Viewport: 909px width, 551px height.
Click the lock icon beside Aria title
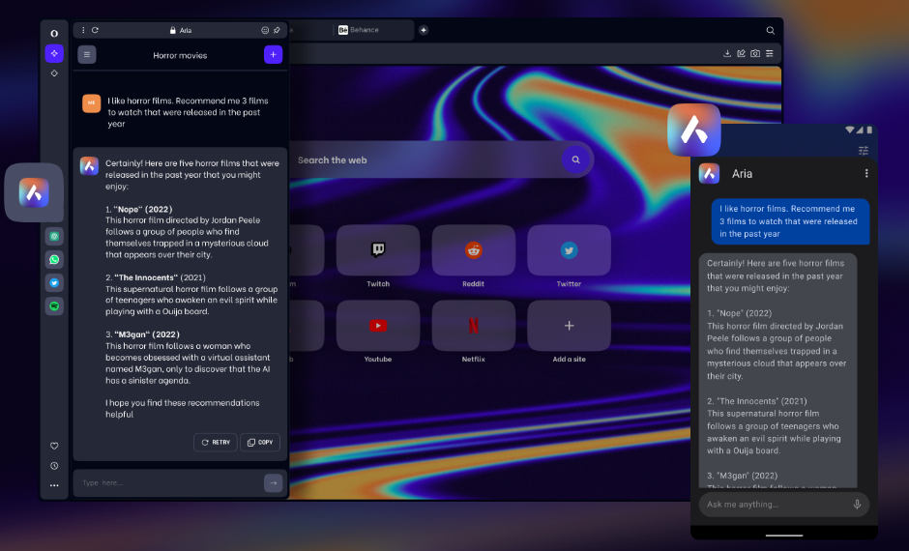(173, 30)
